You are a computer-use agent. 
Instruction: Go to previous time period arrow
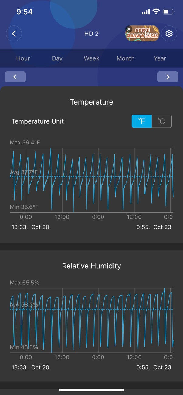(x=15, y=77)
